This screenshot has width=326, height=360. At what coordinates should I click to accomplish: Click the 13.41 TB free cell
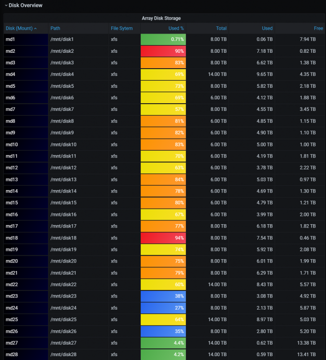[300, 355]
